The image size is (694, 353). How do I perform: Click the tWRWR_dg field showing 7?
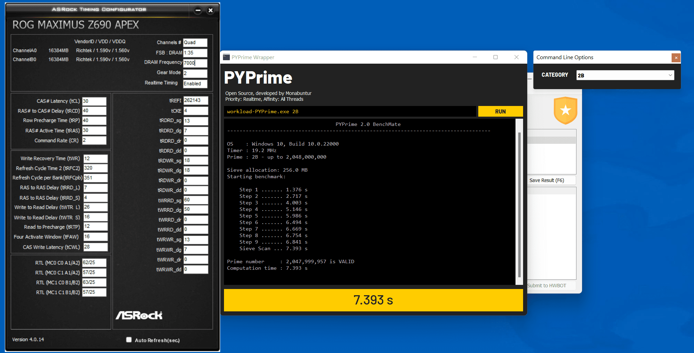[x=196, y=249]
